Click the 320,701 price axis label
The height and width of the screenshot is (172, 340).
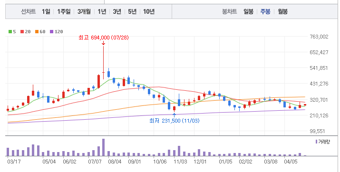point(319,100)
